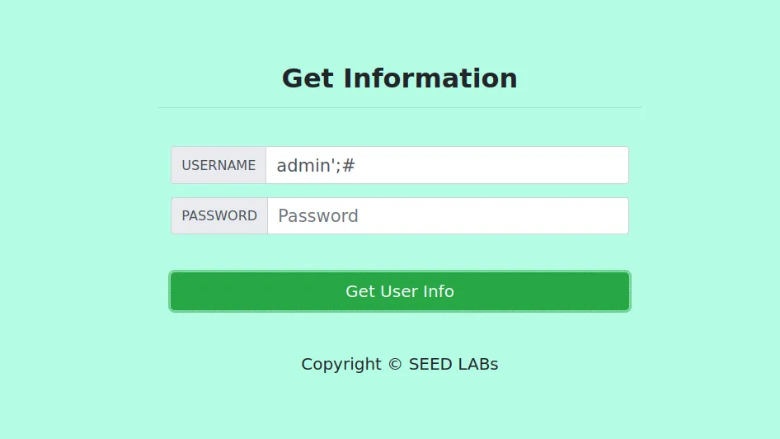Click the word LABs in the footer

477,364
